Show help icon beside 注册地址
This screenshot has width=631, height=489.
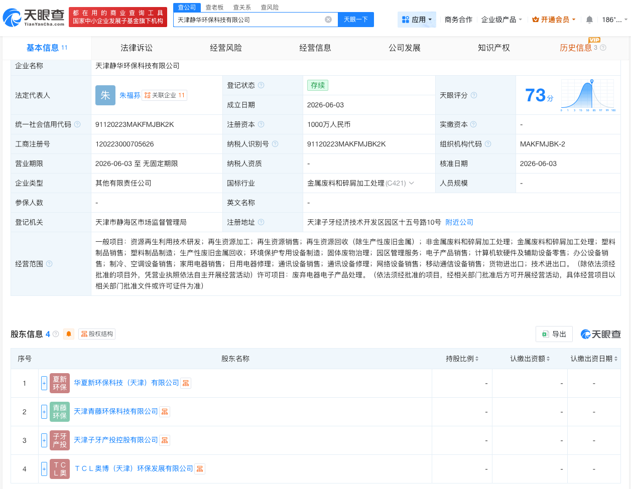click(x=261, y=222)
